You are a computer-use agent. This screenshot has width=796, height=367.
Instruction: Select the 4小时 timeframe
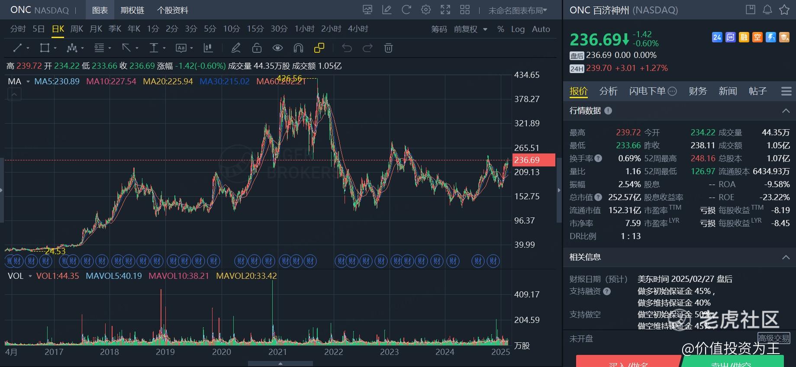(x=358, y=29)
